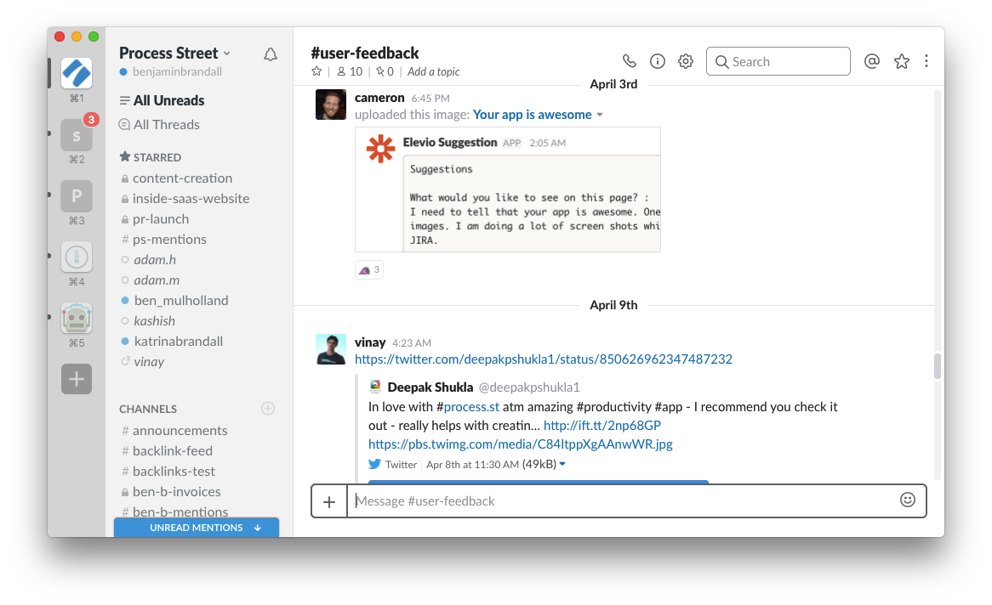Image resolution: width=992 pixels, height=605 pixels.
Task: Show channel details via info icon
Action: click(658, 61)
